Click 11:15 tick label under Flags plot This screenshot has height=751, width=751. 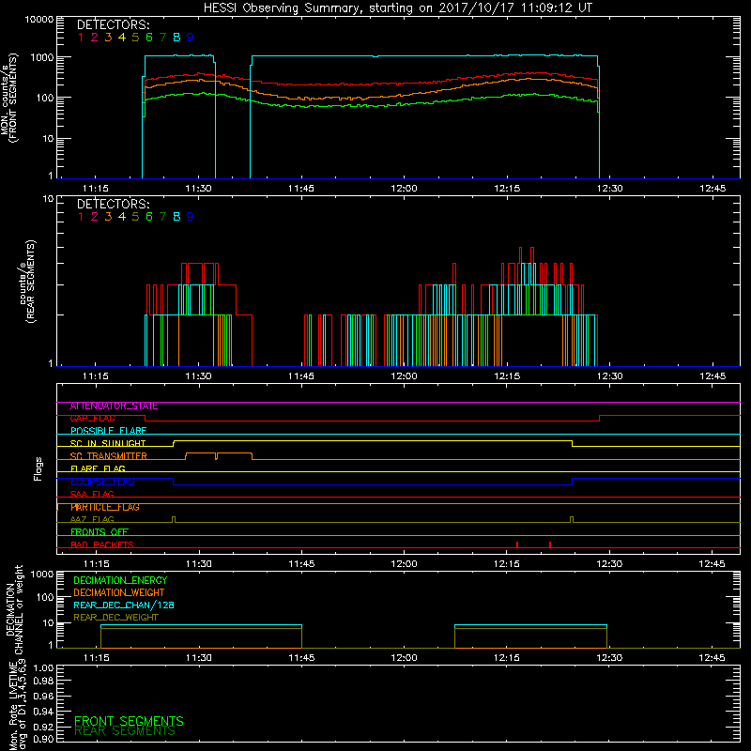pos(97,564)
